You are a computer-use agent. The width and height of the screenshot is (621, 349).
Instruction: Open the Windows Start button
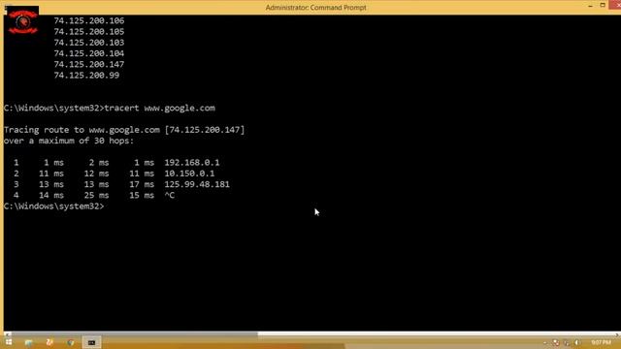9,342
